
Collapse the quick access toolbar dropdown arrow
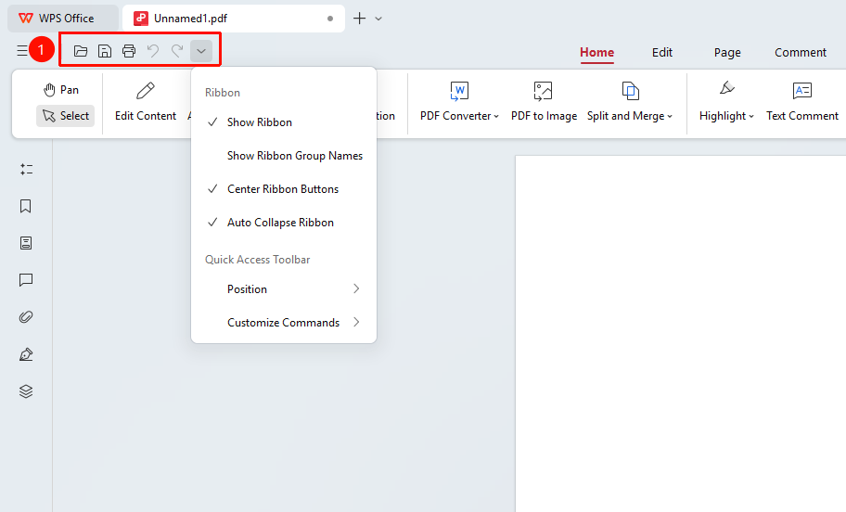[201, 51]
